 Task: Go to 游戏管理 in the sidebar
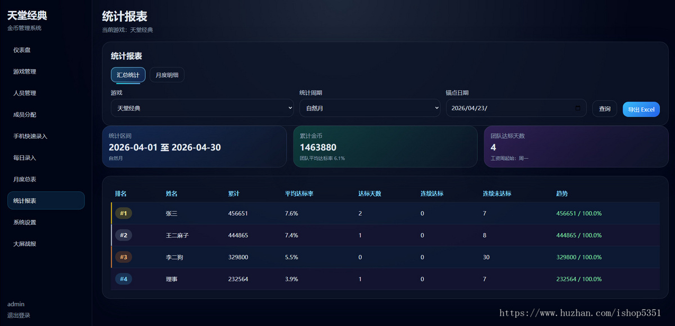[46, 71]
